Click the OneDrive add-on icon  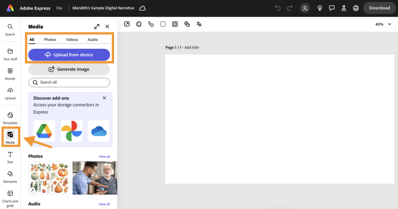(99, 131)
